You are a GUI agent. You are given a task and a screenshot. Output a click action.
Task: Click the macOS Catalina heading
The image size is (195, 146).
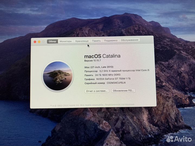point(102,56)
